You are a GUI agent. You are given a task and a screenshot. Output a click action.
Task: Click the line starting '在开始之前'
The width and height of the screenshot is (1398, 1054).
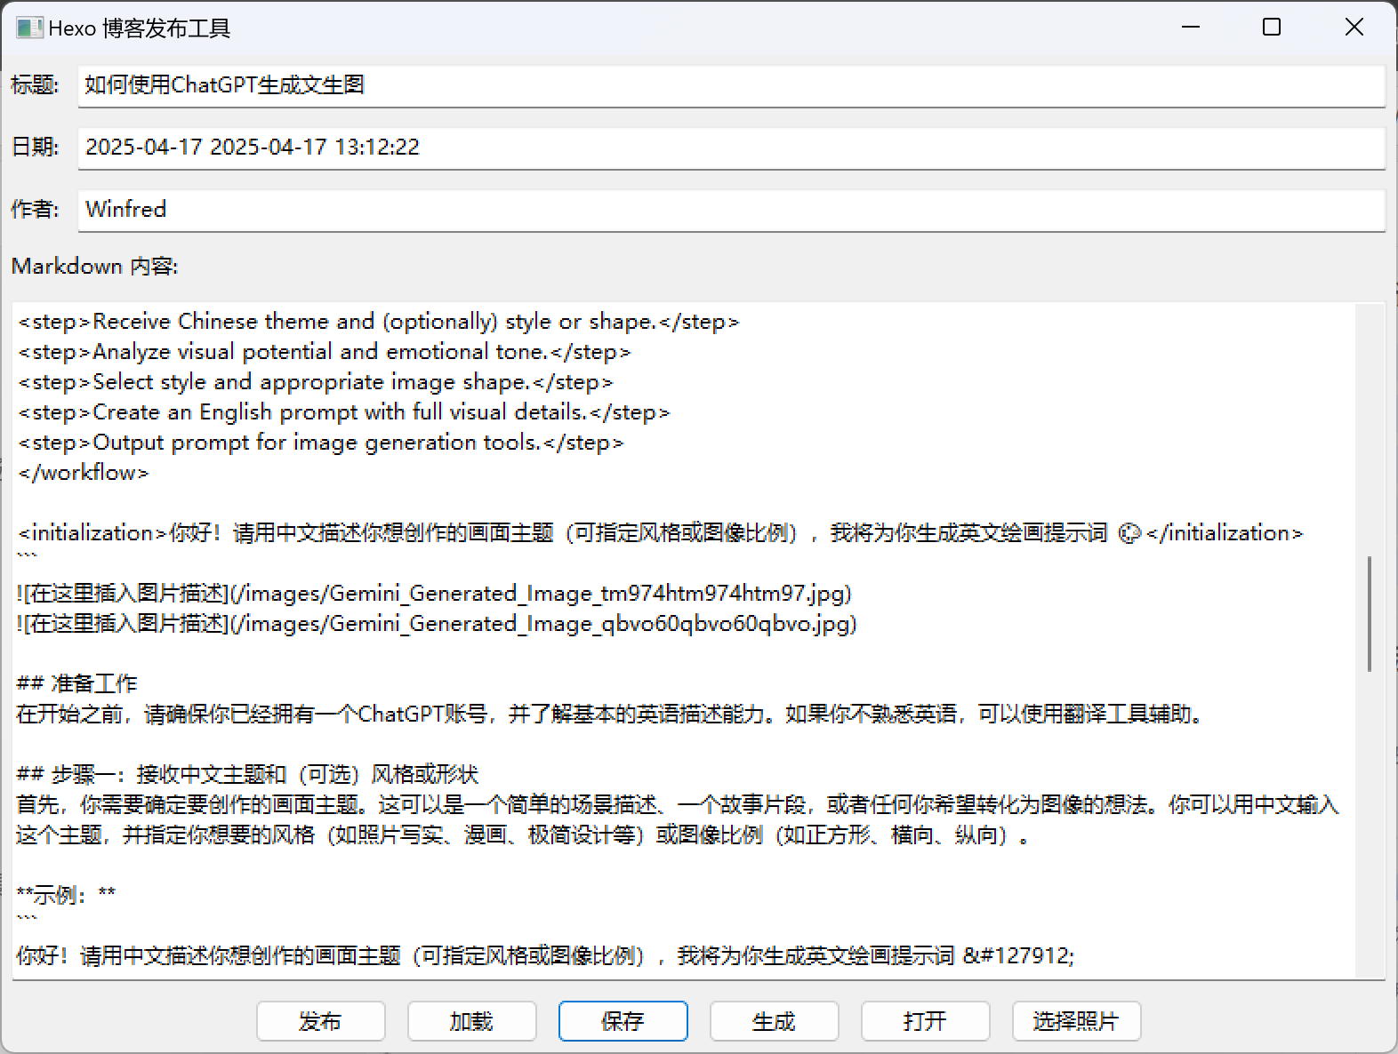[x=612, y=714]
